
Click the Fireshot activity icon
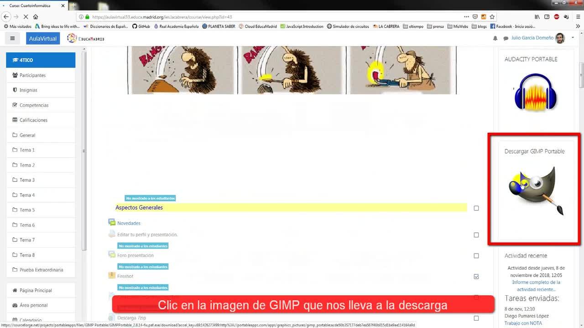click(112, 276)
